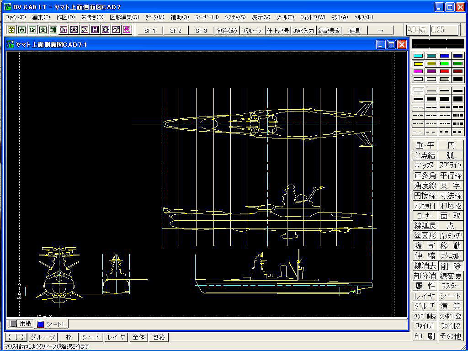Viewport: 468px width, 351px height.
Task: Select the 【 】 selection mode button
Action: click(x=16, y=337)
